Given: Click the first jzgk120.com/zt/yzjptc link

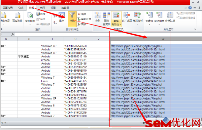Looking at the screenshot, I should (136, 46).
